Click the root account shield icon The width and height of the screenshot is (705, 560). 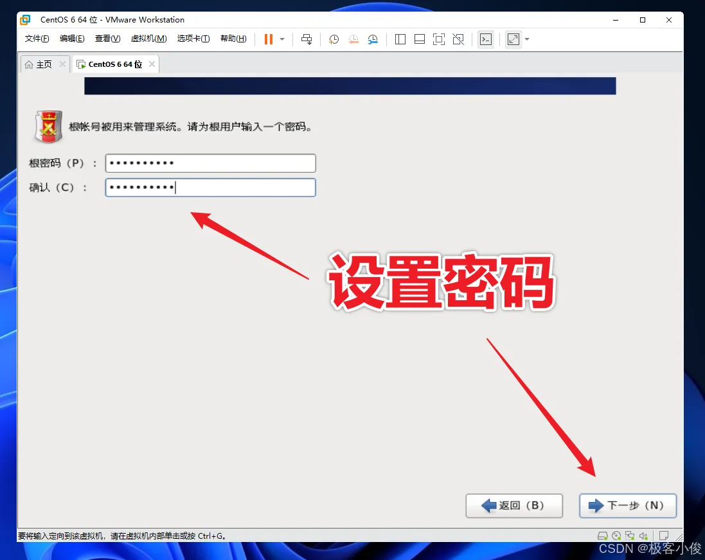48,127
